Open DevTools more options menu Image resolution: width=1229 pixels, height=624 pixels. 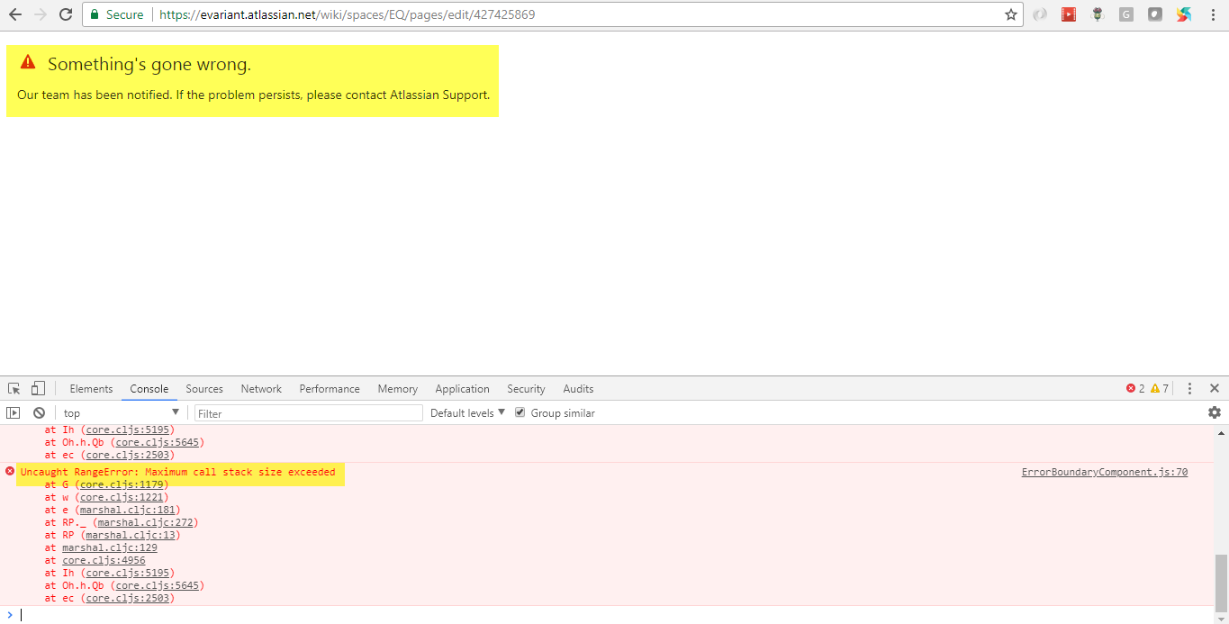tap(1189, 389)
